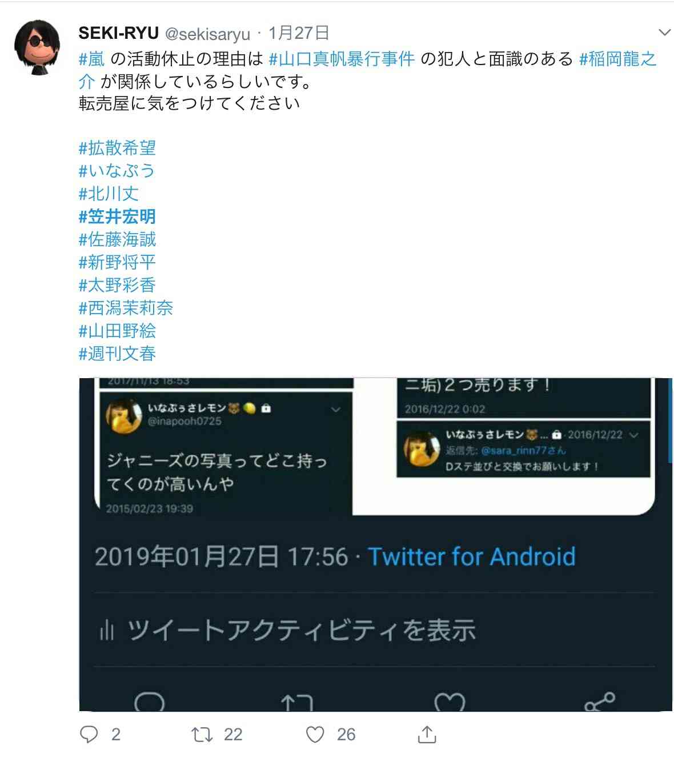
Task: Open SEKI-RYU's profile avatar
Action: pos(38,48)
